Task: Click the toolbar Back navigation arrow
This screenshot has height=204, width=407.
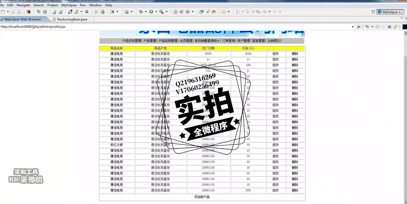Action: click(x=265, y=12)
